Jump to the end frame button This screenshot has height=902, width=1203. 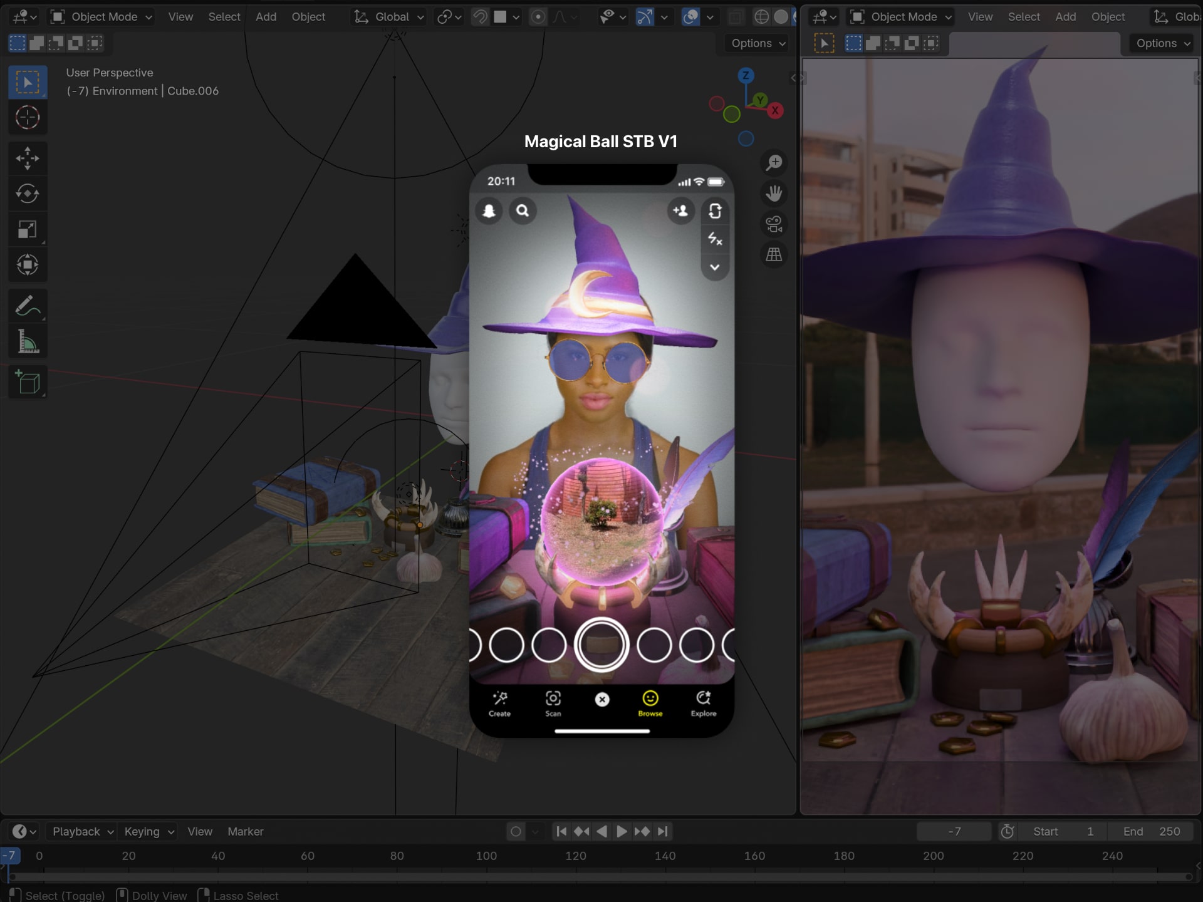point(663,831)
